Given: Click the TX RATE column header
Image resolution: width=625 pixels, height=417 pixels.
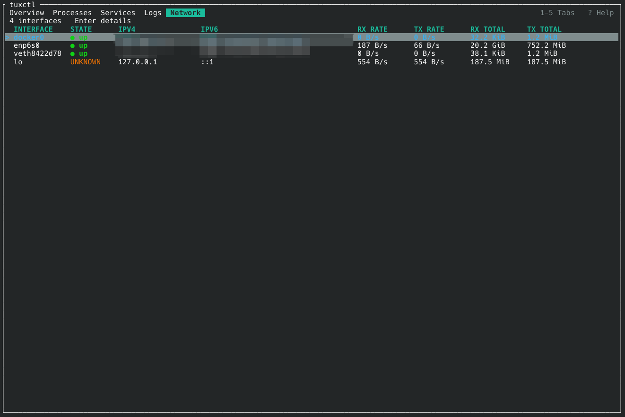Looking at the screenshot, I should pos(429,29).
